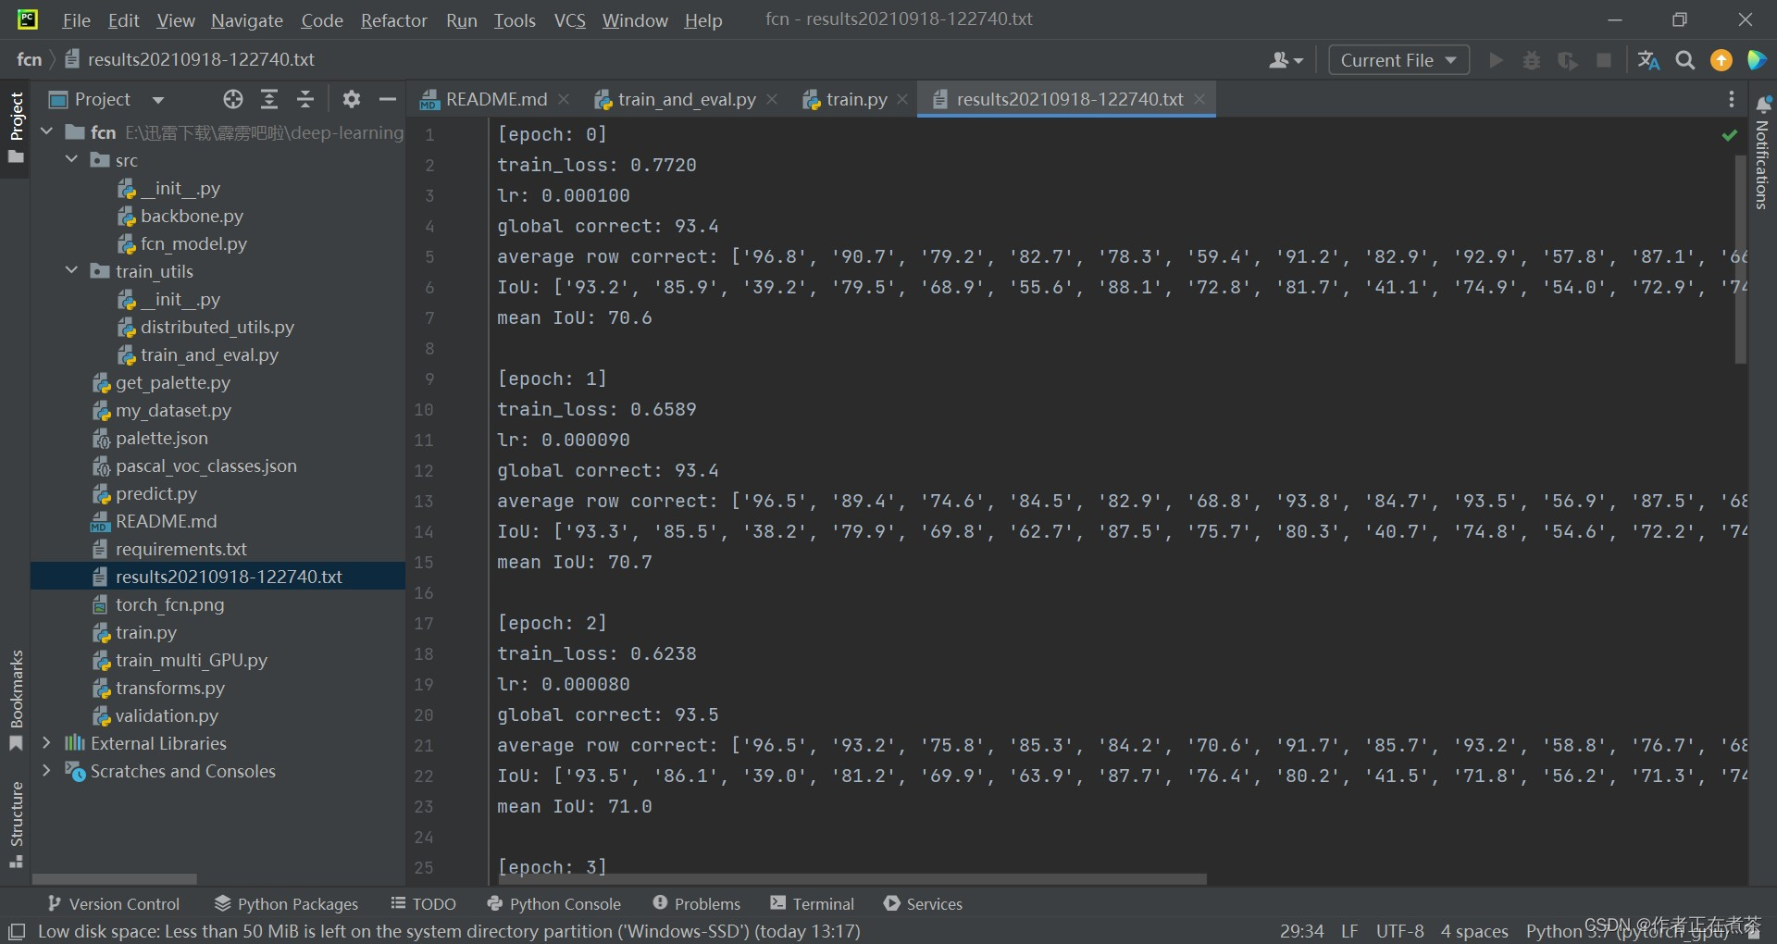Open the Python Console
The image size is (1777, 944).
click(x=553, y=903)
